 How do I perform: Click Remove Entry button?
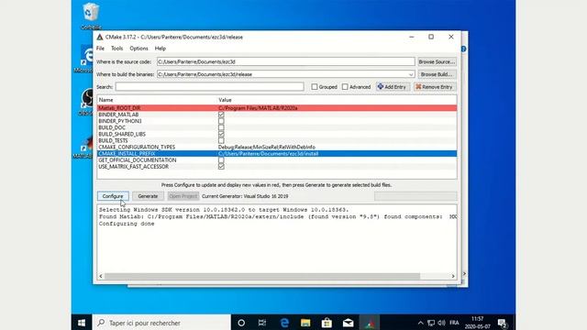434,87
